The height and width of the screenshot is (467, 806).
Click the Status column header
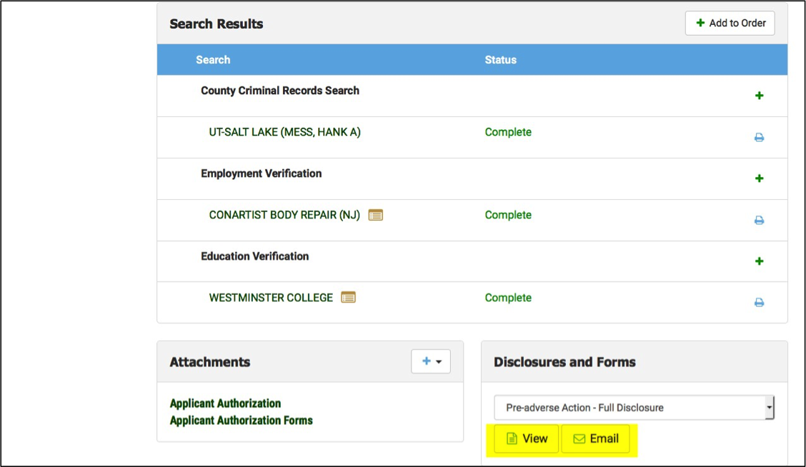500,60
